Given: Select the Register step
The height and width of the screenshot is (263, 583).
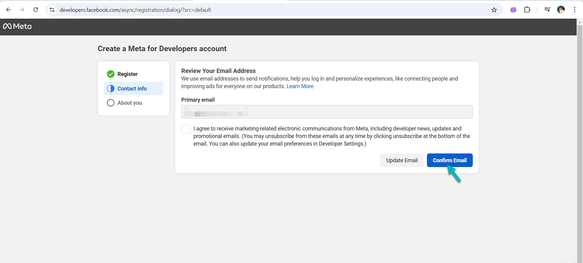Looking at the screenshot, I should (133, 74).
